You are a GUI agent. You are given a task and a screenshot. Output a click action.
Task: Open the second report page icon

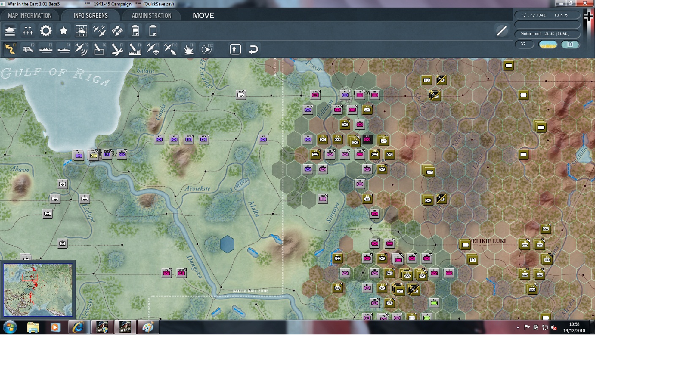coord(153,31)
